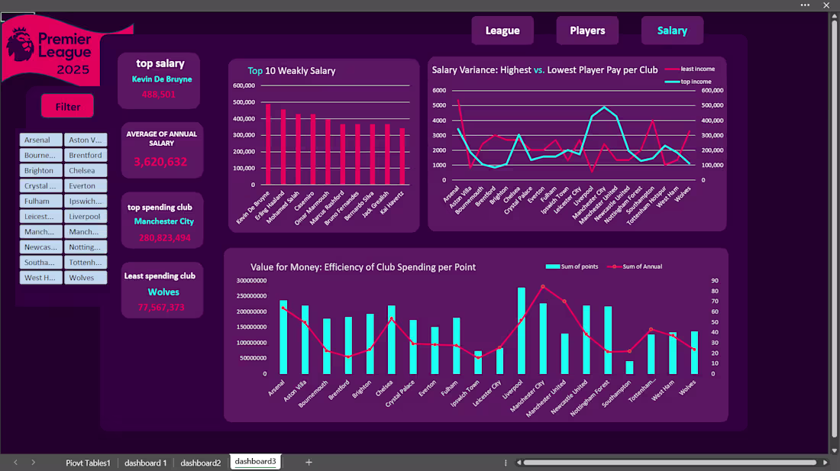Screen dimensions: 840x471
Task: Select the dashboard3 sheet tab
Action: (256, 461)
